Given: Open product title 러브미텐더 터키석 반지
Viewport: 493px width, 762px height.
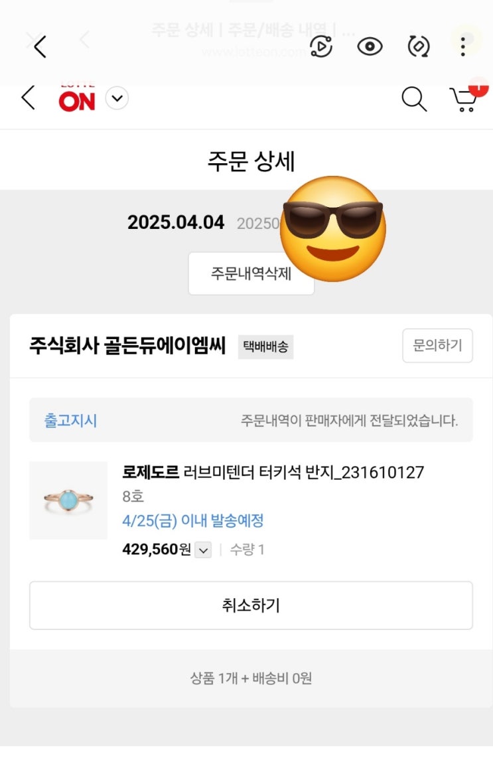Looking at the screenshot, I should (273, 473).
